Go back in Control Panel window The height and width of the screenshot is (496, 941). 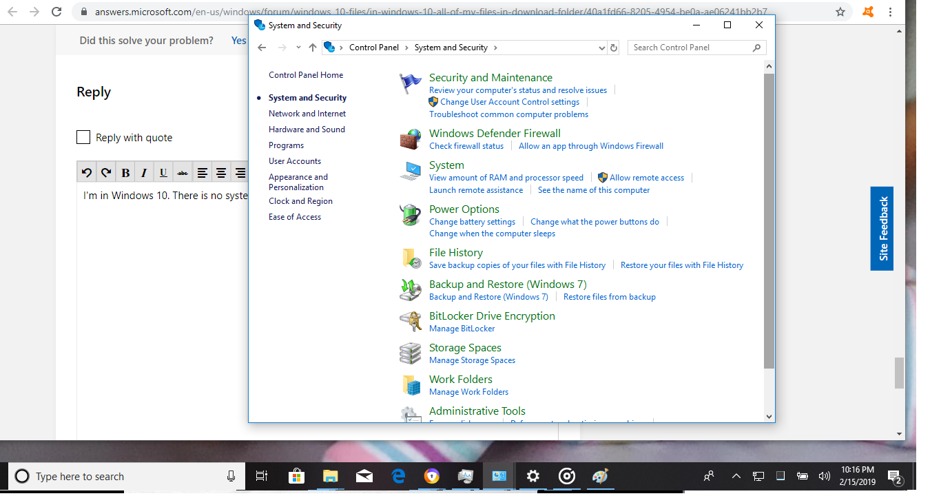point(261,48)
